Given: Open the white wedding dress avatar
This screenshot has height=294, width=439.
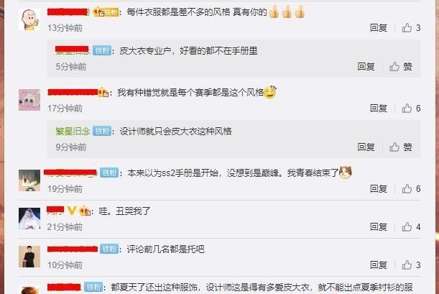Looking at the screenshot, I should pos(29,219).
